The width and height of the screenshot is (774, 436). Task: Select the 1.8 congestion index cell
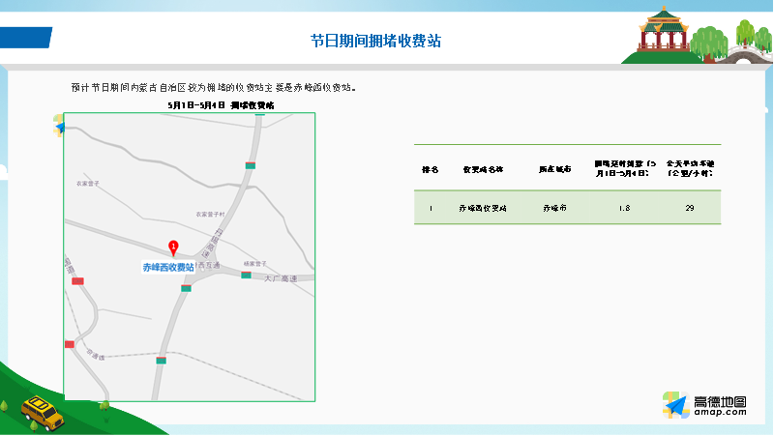pos(624,208)
